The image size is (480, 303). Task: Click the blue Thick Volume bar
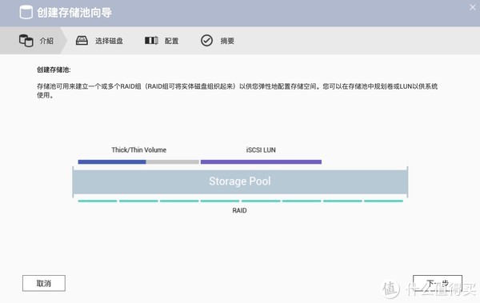tap(112, 162)
